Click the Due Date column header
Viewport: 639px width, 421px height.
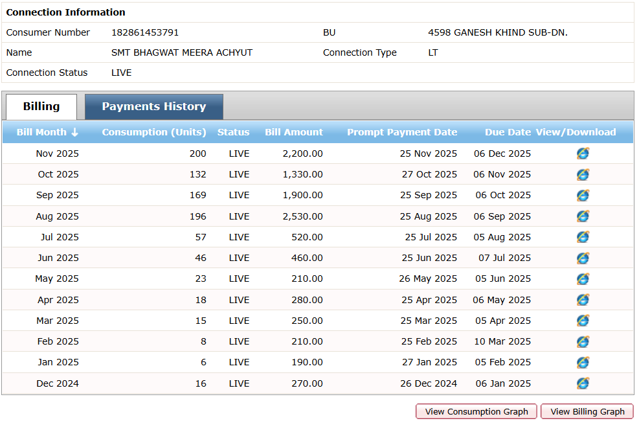(x=508, y=132)
